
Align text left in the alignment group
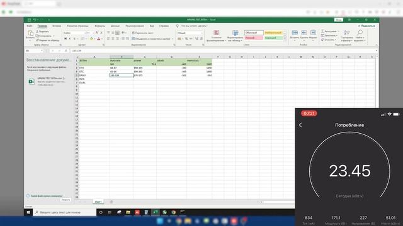click(x=108, y=39)
